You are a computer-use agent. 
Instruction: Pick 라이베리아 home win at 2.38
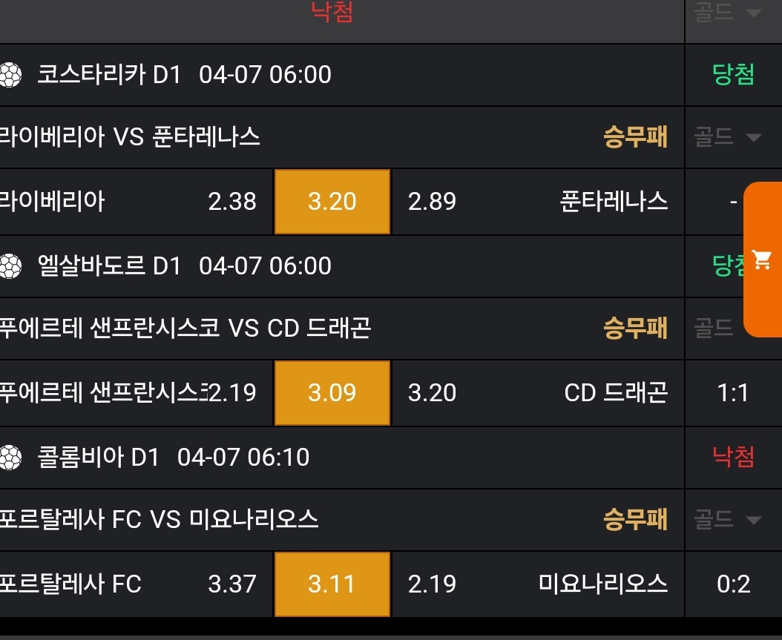(x=232, y=202)
